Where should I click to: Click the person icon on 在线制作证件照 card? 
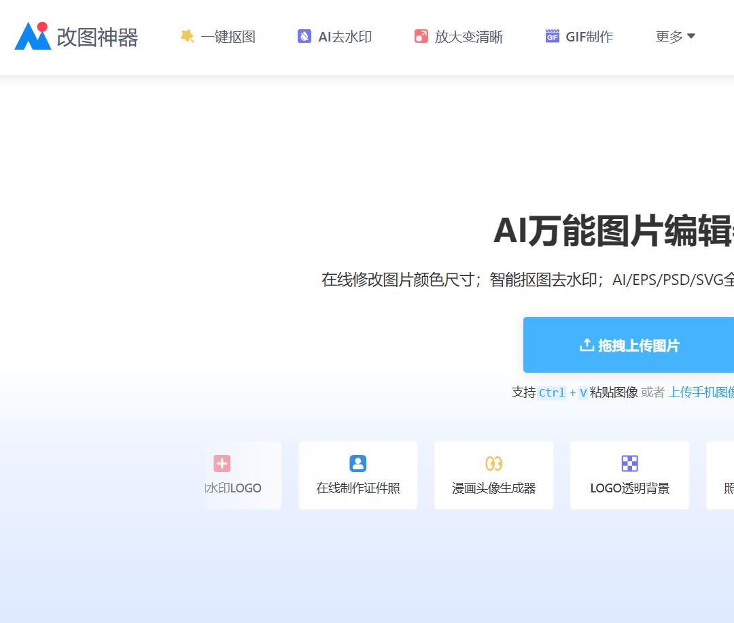point(358,463)
